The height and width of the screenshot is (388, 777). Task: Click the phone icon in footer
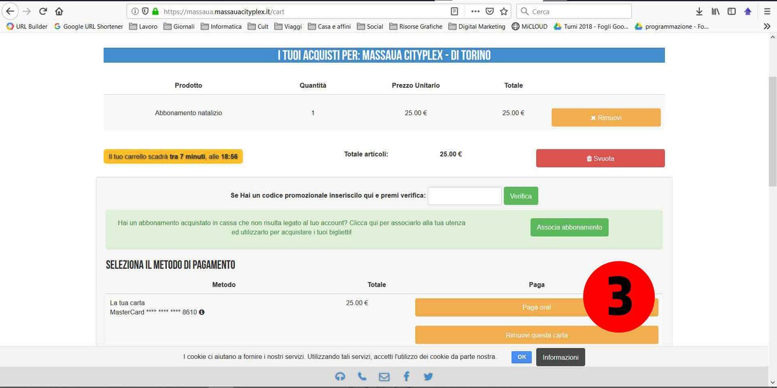(362, 377)
